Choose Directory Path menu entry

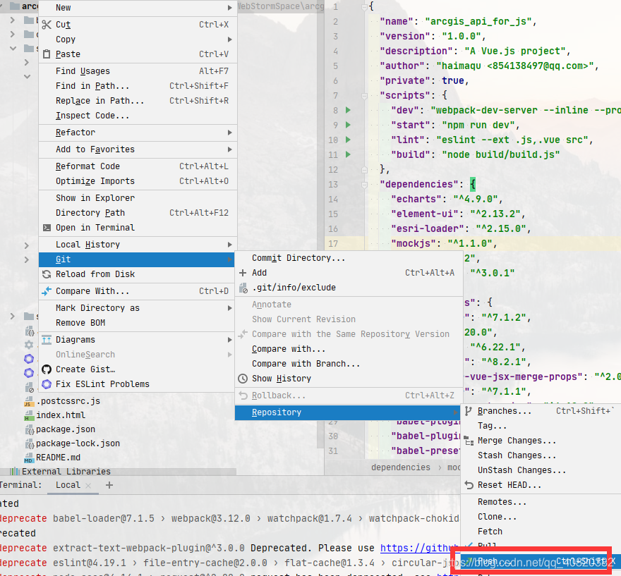(138, 213)
